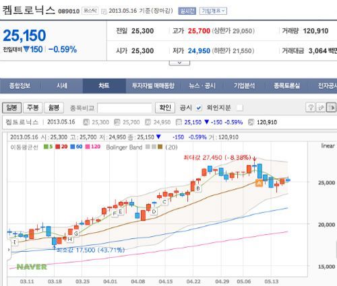Open the 기업분석 tab

[244, 85]
